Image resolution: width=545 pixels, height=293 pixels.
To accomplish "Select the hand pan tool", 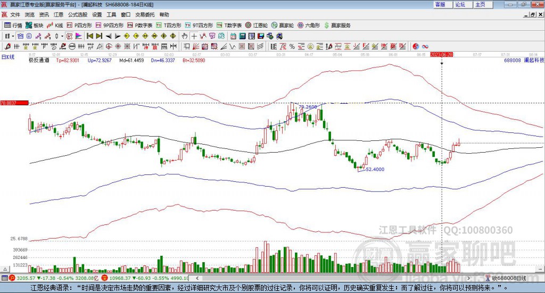I will (x=185, y=36).
